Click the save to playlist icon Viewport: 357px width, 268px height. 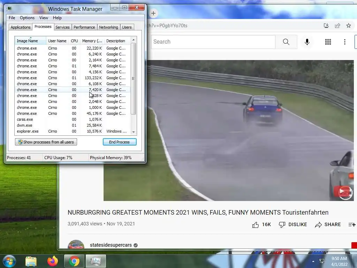pyautogui.click(x=352, y=225)
